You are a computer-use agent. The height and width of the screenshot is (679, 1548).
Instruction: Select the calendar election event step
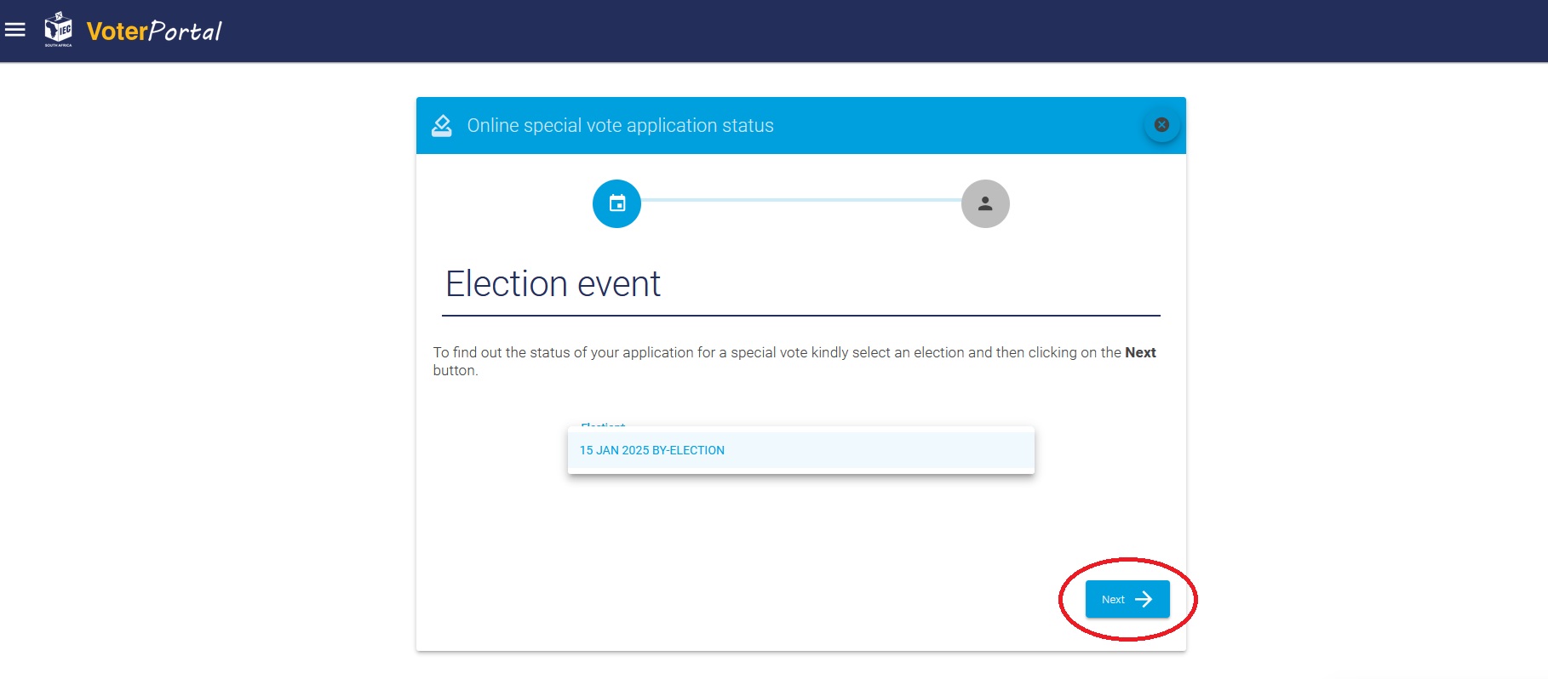(x=616, y=204)
